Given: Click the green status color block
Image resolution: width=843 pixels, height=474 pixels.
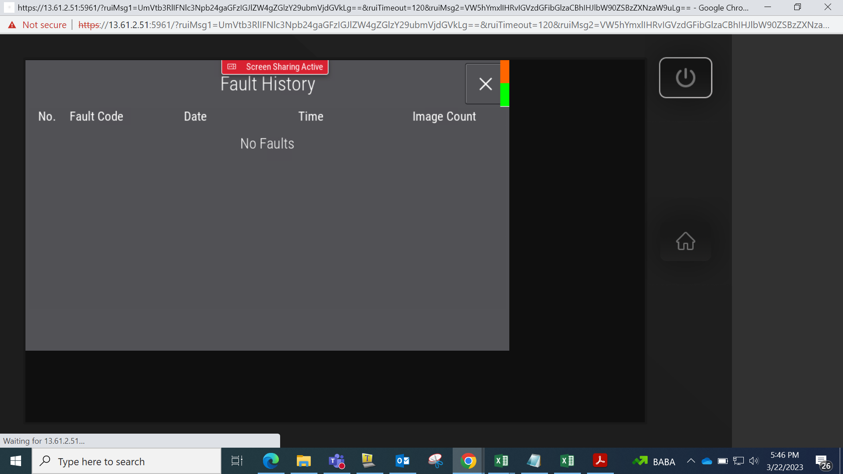Looking at the screenshot, I should [x=505, y=95].
